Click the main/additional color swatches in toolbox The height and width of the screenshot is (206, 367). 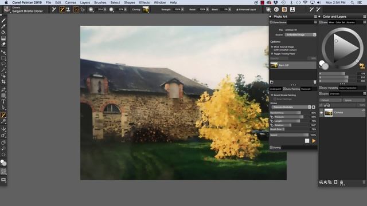pos(3,163)
